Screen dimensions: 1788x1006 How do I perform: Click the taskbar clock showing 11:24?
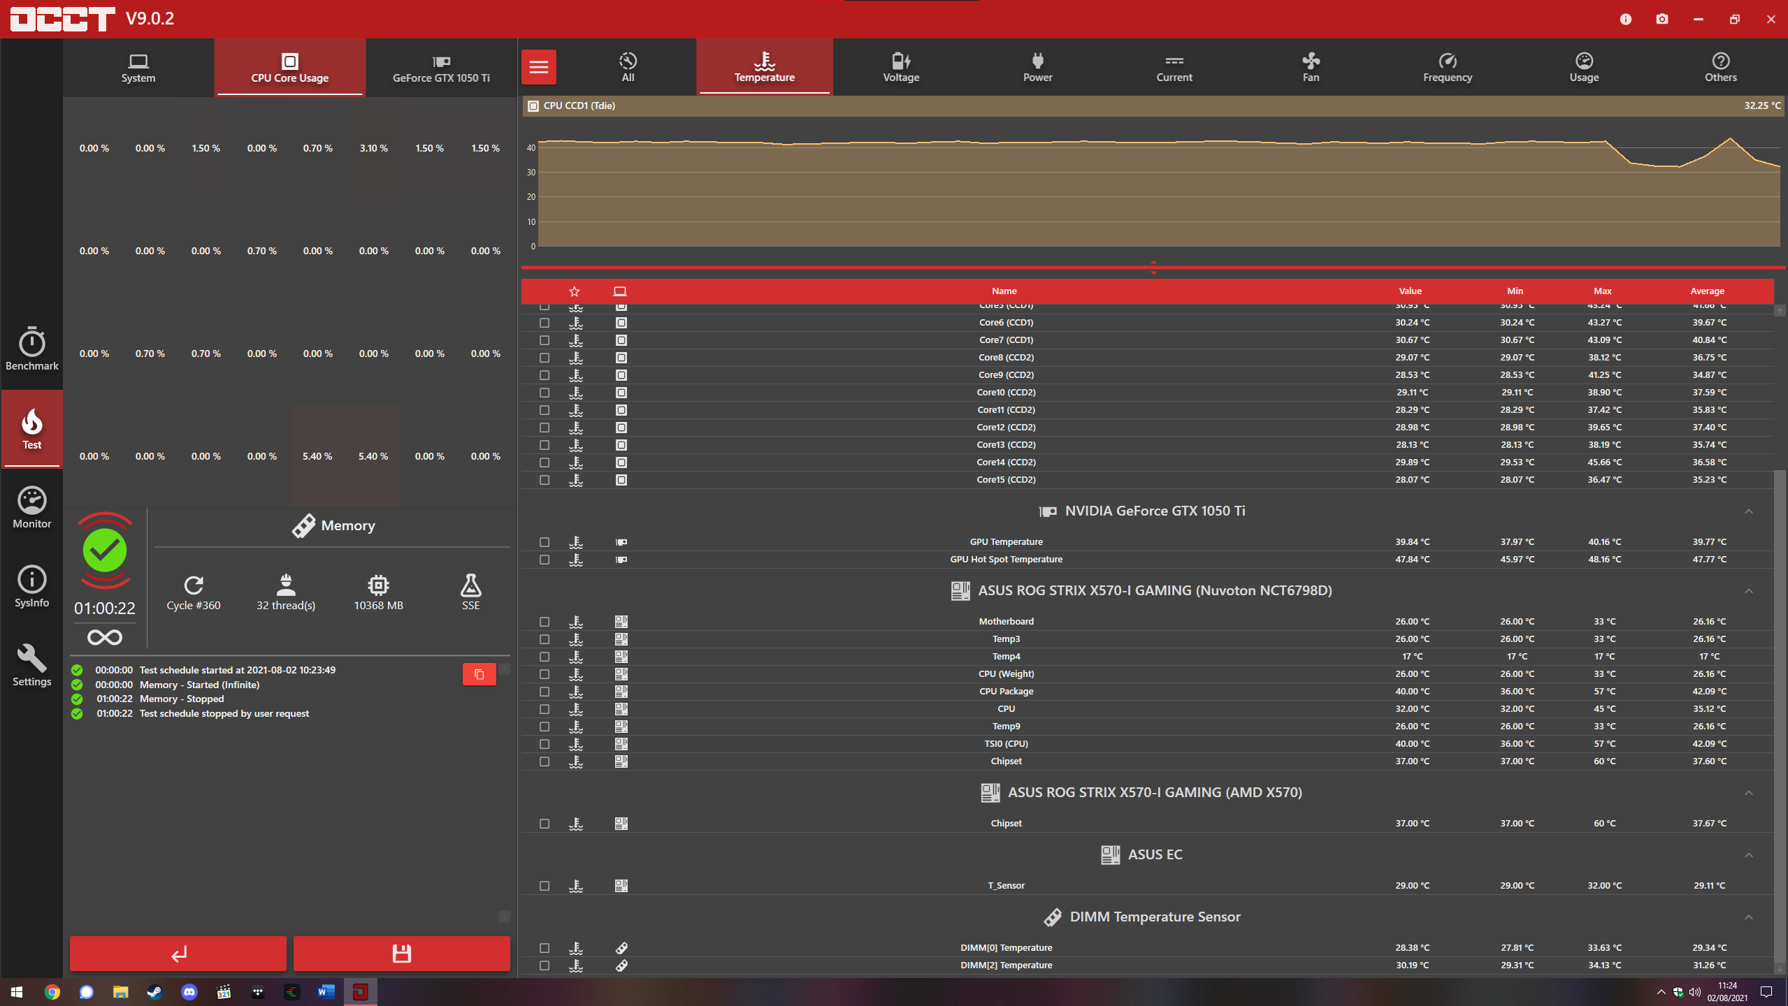click(1727, 992)
